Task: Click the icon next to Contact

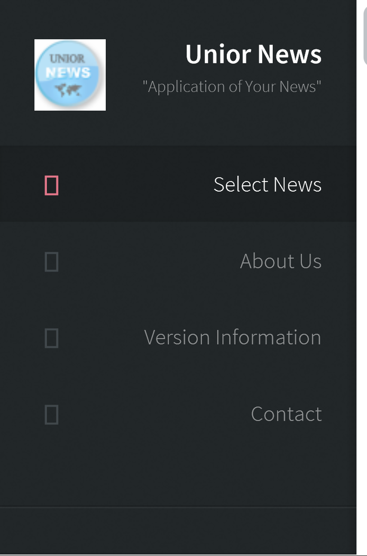Action: [51, 415]
